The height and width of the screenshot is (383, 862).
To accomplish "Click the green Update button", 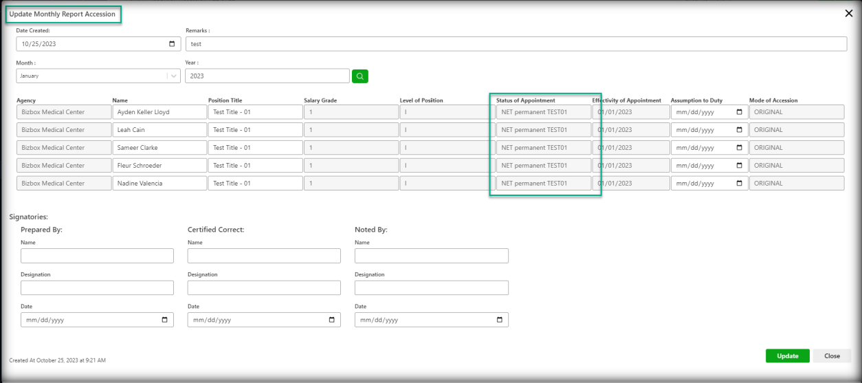I will (787, 356).
